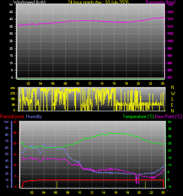Click the green "30" temperature axis value
The image size is (183, 196).
(x=170, y=136)
